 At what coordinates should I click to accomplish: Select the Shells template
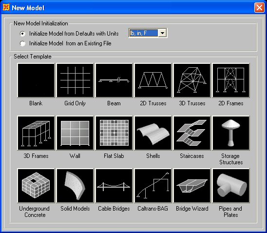[153, 133]
